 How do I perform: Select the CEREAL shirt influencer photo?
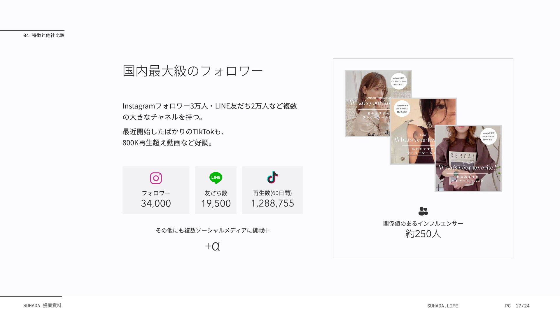(x=468, y=159)
